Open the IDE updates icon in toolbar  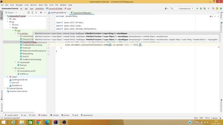[217, 8]
